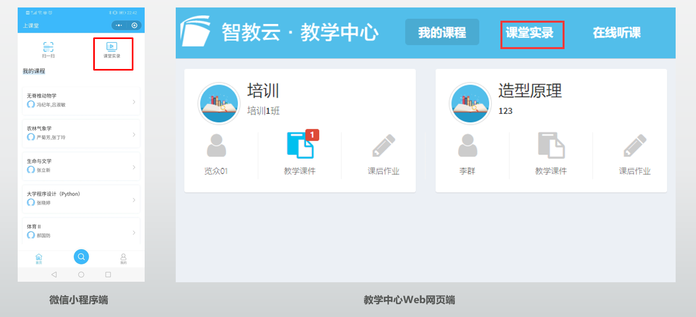Viewport: 696px width, 317px height.
Task: Tap the round search button in bottom bar
Action: [81, 257]
